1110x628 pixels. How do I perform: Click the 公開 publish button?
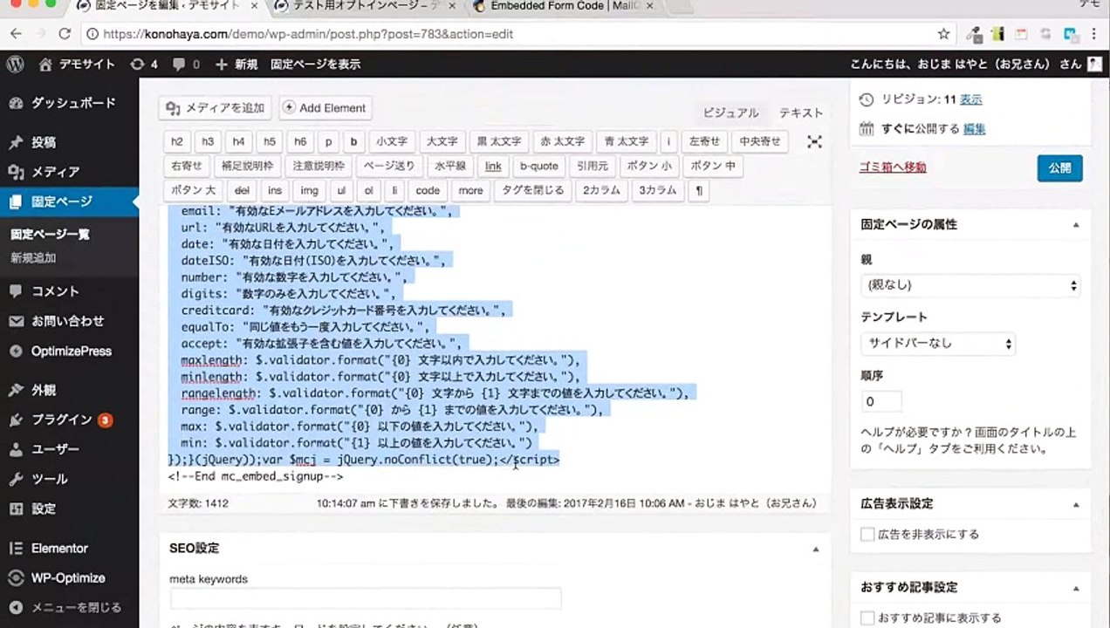tap(1059, 168)
